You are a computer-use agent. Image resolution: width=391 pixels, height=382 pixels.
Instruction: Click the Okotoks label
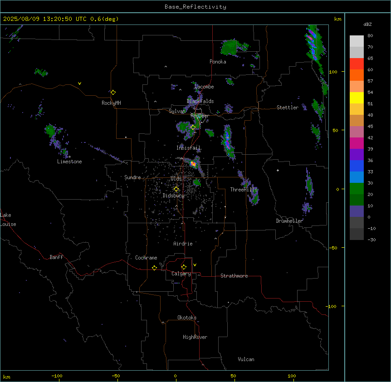187,318
